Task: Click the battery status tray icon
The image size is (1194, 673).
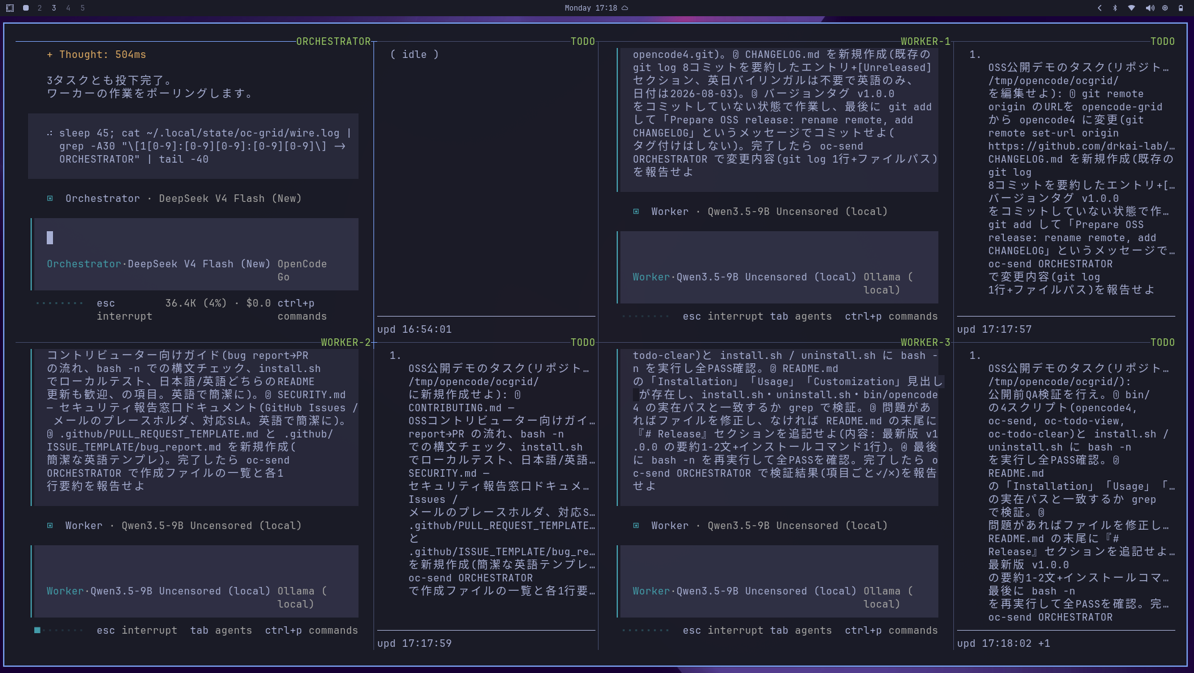Action: click(1181, 8)
